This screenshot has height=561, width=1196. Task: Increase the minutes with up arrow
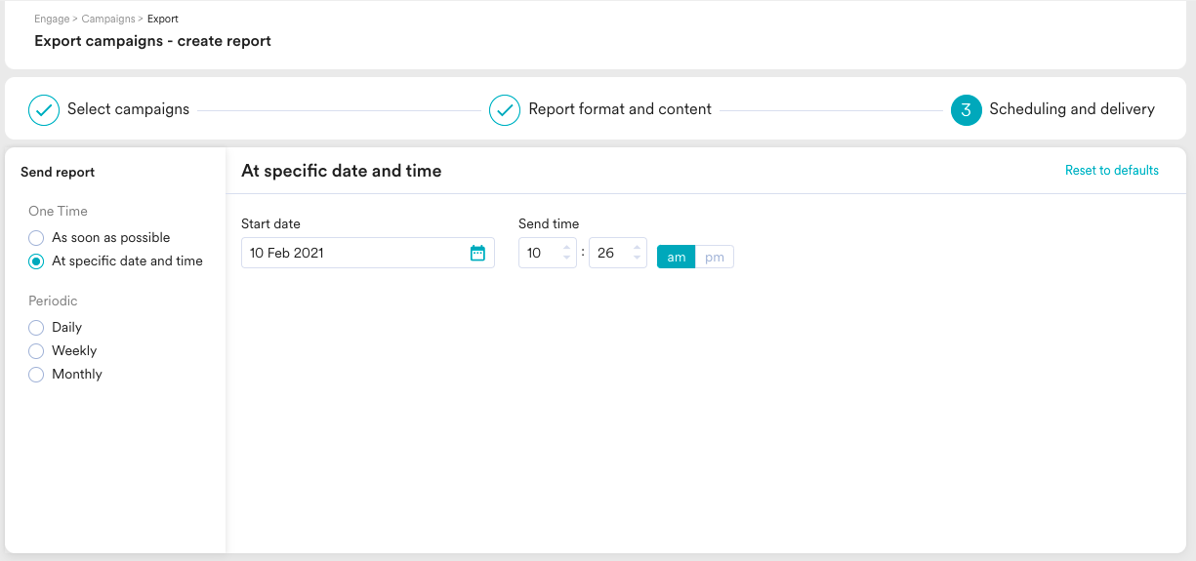click(x=637, y=247)
